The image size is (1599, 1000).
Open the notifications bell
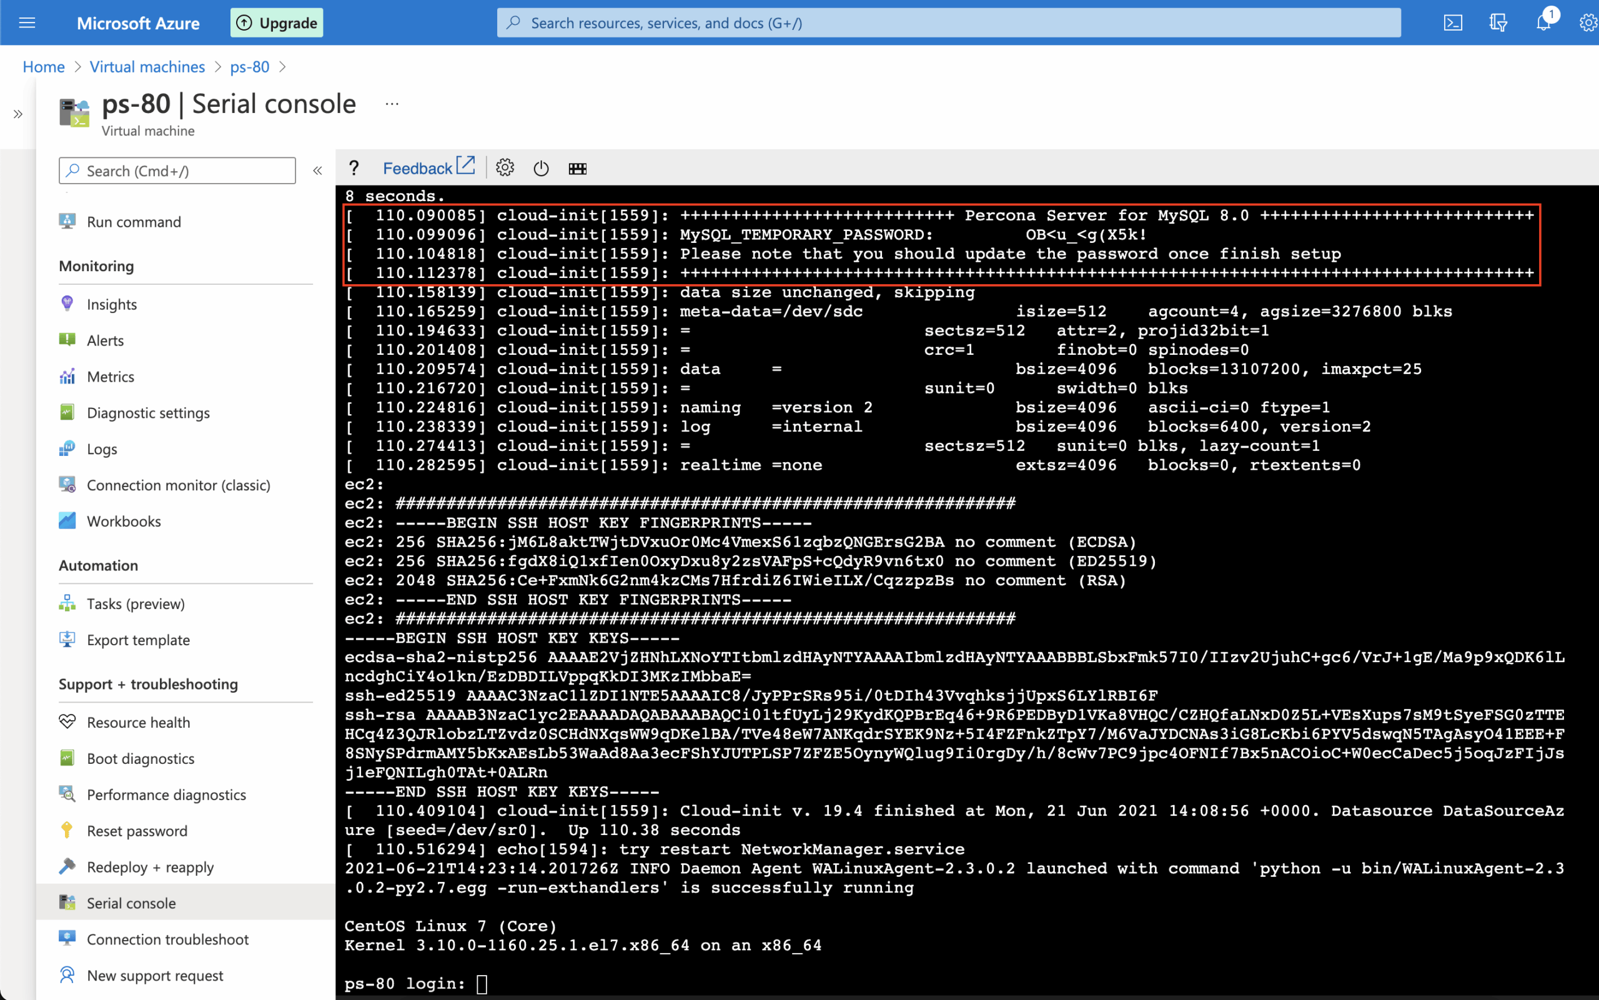click(x=1543, y=23)
